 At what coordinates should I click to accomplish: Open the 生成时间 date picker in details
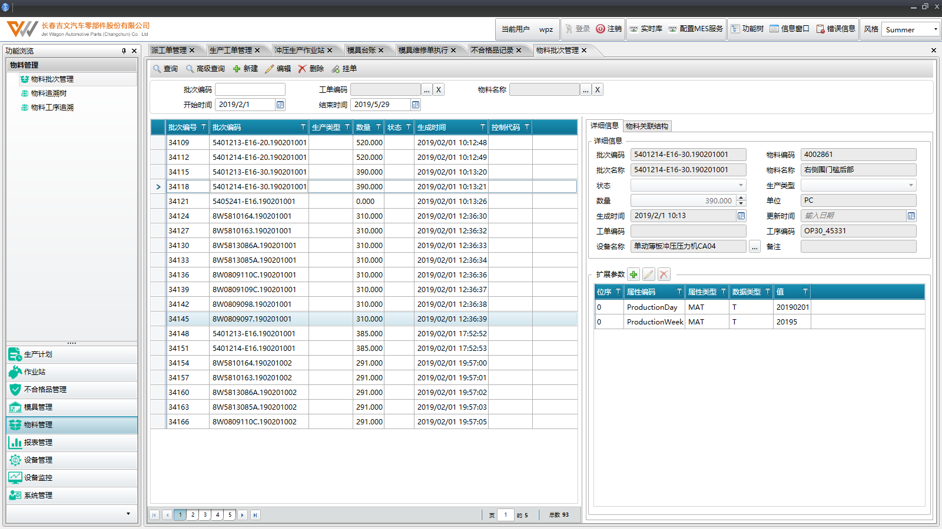tap(741, 216)
